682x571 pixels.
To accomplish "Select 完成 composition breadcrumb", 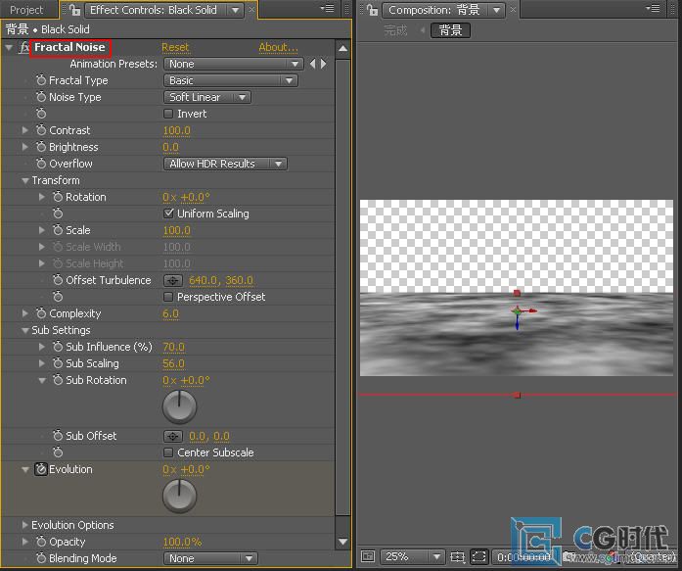I will [x=395, y=30].
